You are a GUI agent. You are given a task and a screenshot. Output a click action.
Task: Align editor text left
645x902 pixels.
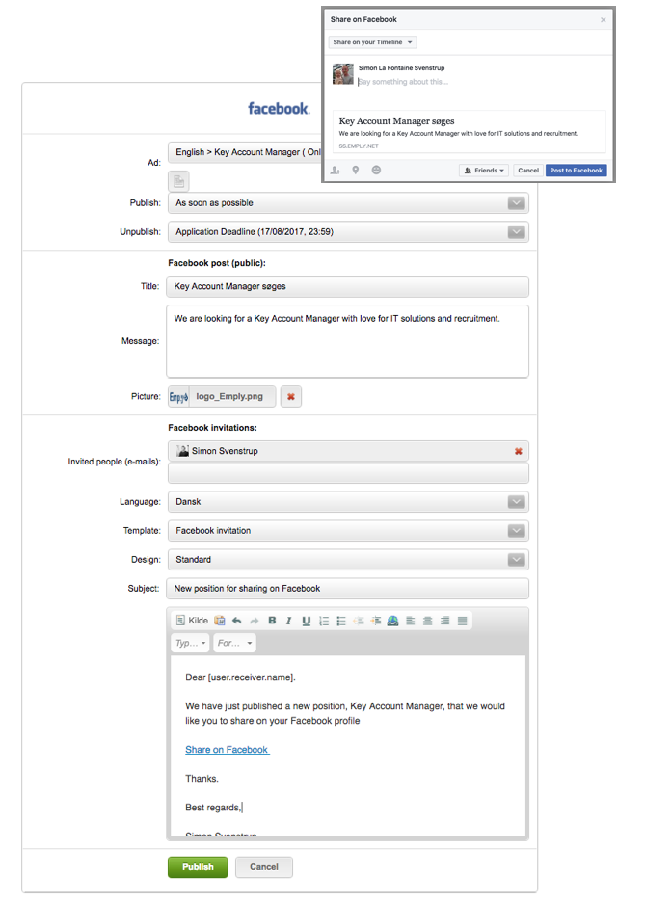411,621
